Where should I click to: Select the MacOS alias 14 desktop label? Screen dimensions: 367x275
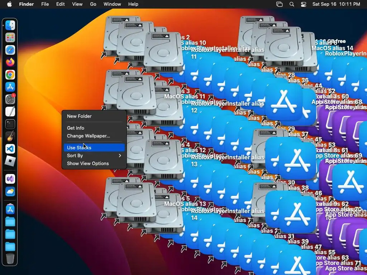332,48
